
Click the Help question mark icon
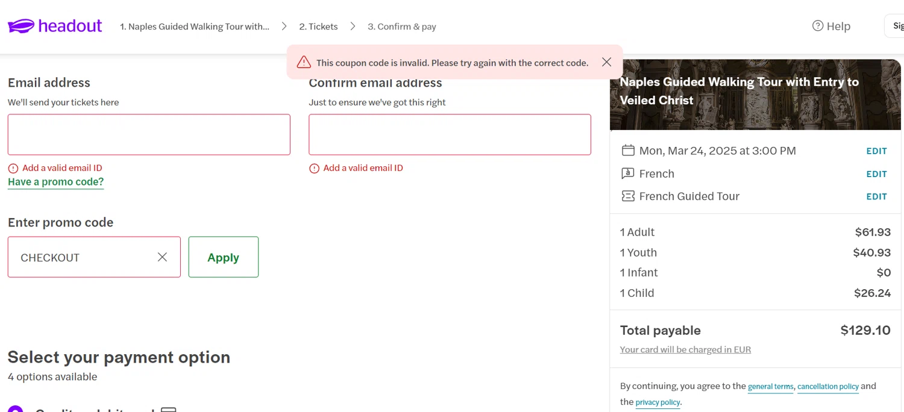(818, 26)
